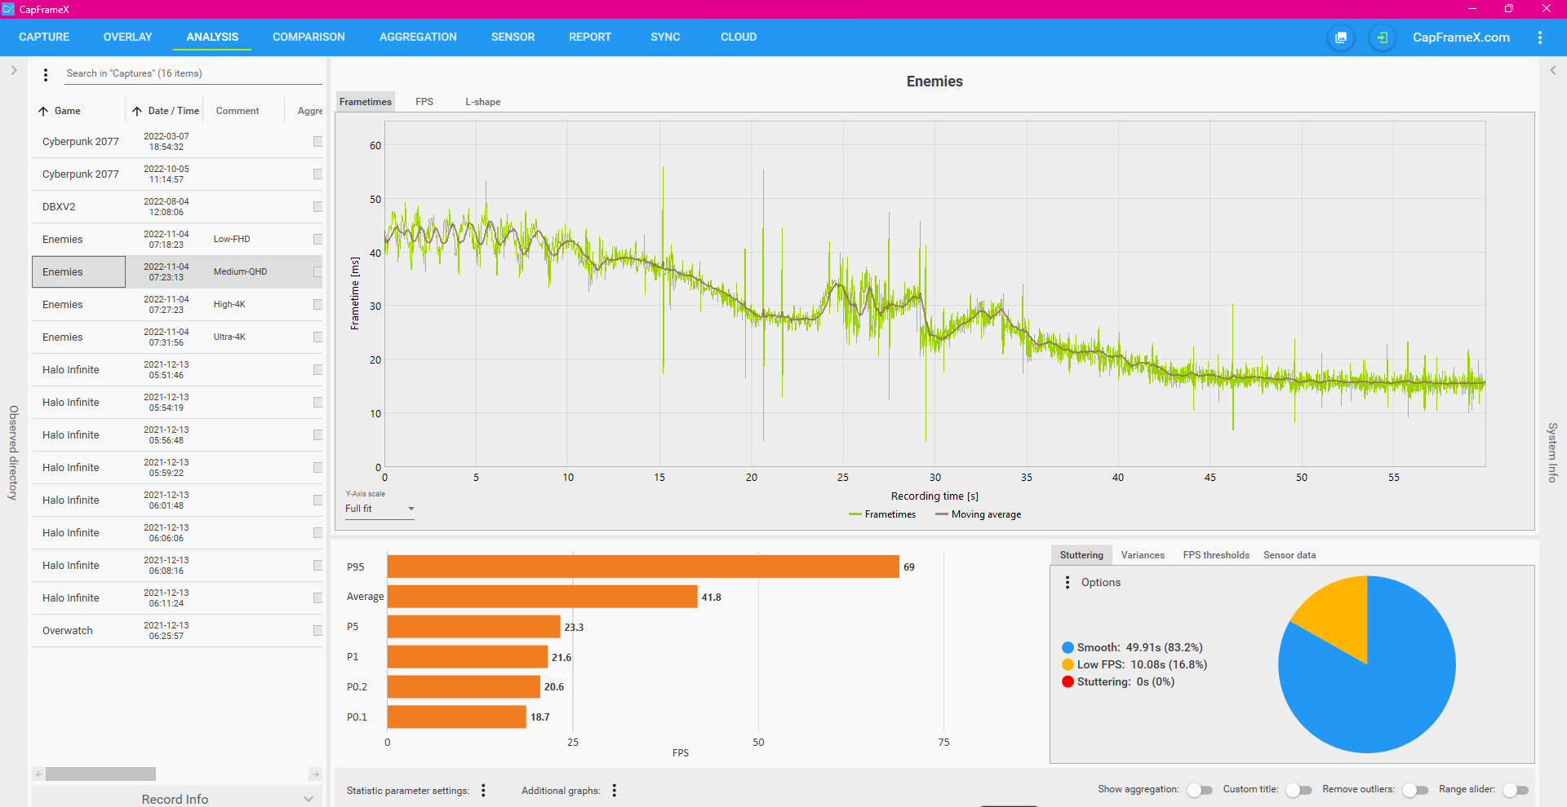
Task: Click the yellow Low FPS legend swatch
Action: (1068, 664)
